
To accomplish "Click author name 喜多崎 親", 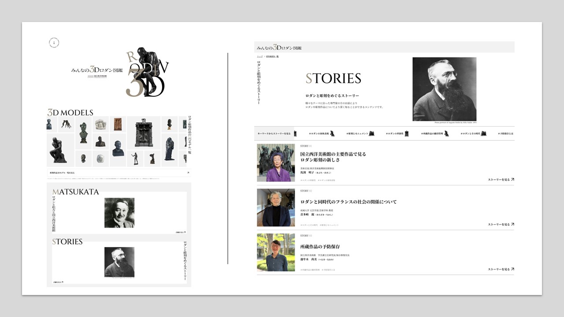I will (x=308, y=216).
